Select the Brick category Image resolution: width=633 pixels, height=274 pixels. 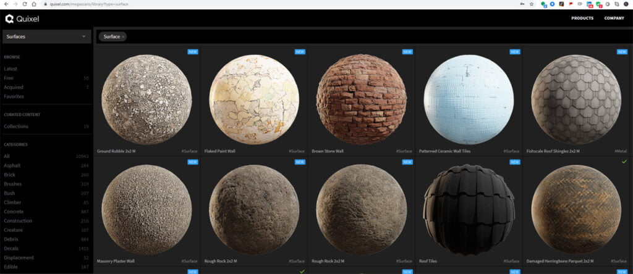[10, 175]
